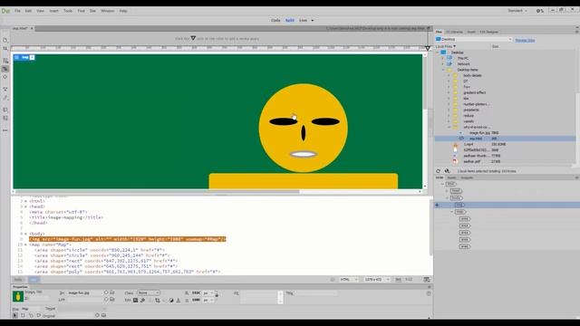Open the window size dropdown in status bar
The width and height of the screenshot is (580, 326).
coord(377,280)
